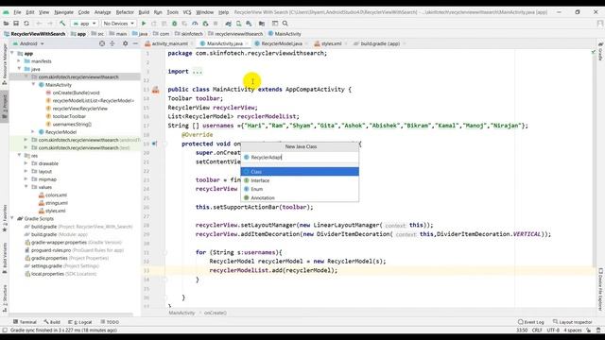This screenshot has height=340, width=605.
Task: Click the Sync Project with Gradle Files icon
Action: (229, 24)
